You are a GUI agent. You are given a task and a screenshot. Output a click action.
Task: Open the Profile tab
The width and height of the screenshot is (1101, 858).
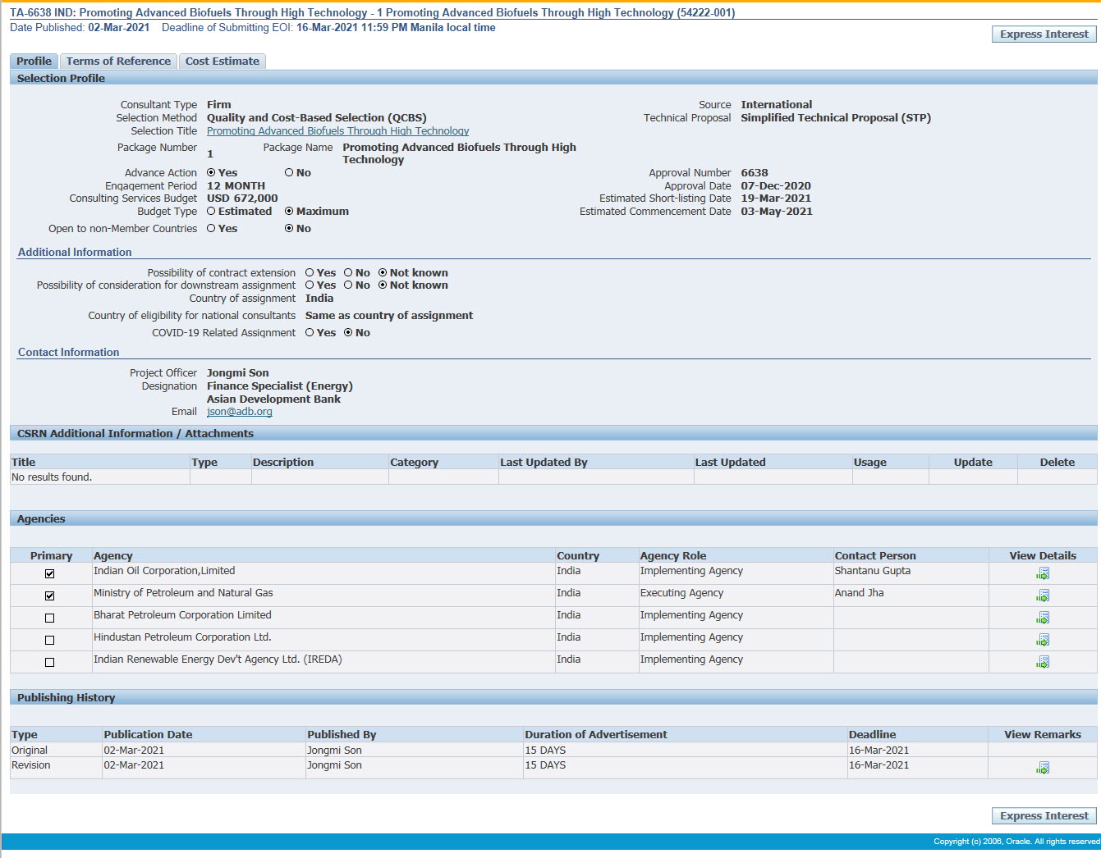point(34,61)
